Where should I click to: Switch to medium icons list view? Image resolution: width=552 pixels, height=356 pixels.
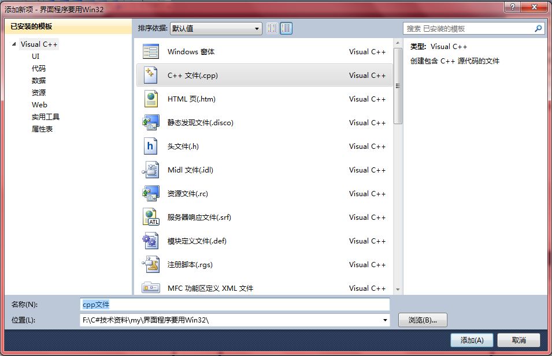(x=286, y=28)
